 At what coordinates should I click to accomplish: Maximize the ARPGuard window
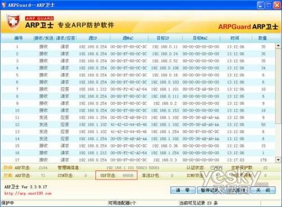tap(269, 5)
